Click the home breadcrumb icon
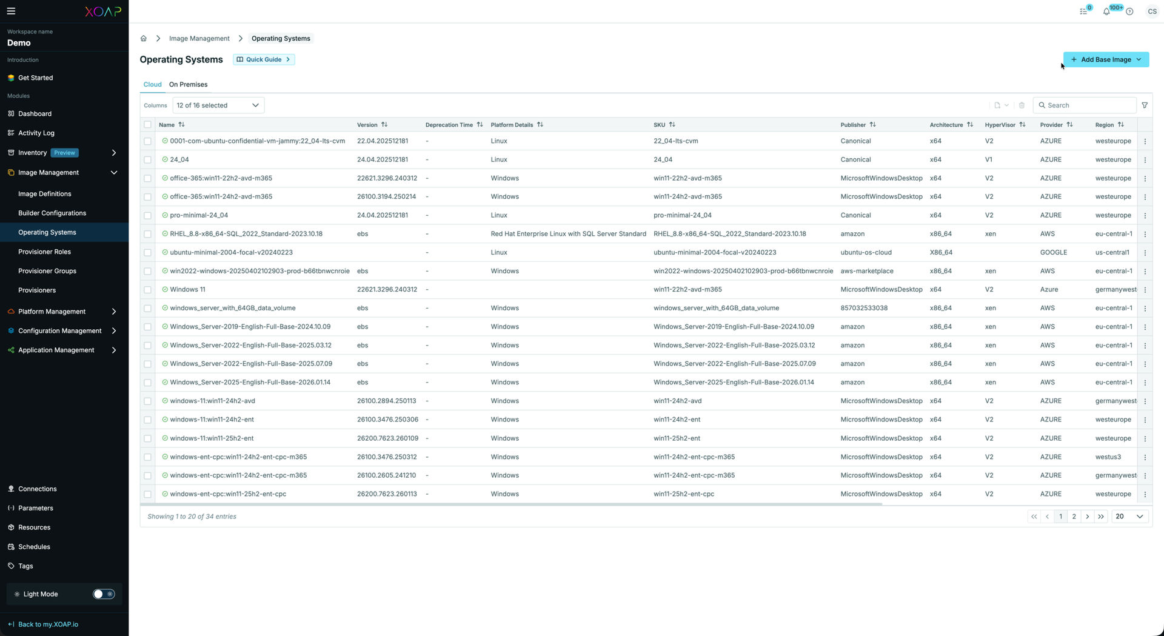 pyautogui.click(x=144, y=38)
